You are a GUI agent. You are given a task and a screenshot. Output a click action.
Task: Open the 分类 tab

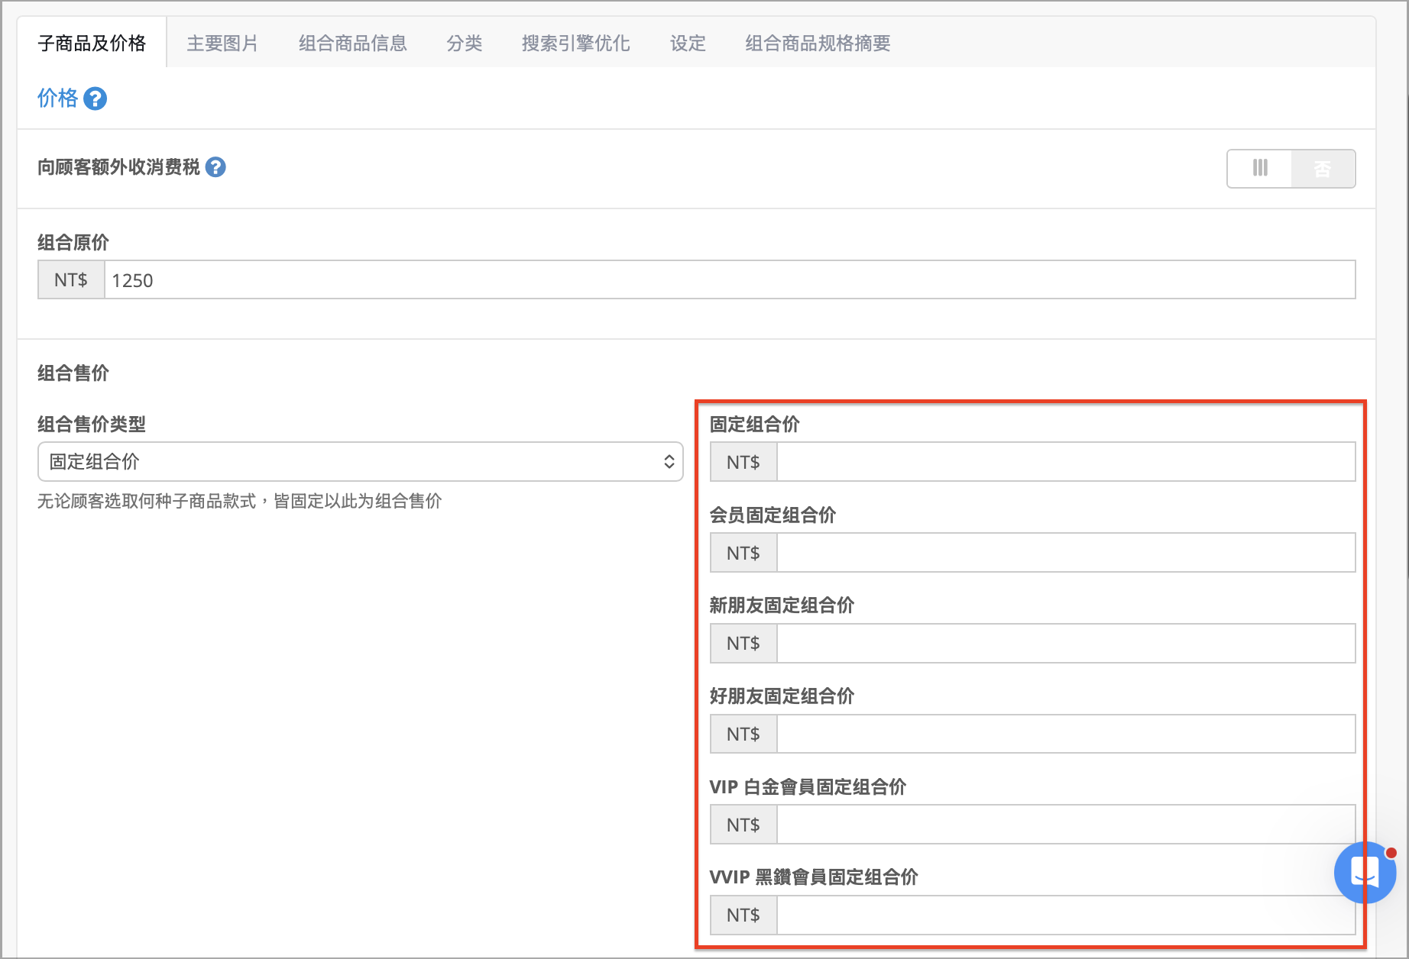465,43
